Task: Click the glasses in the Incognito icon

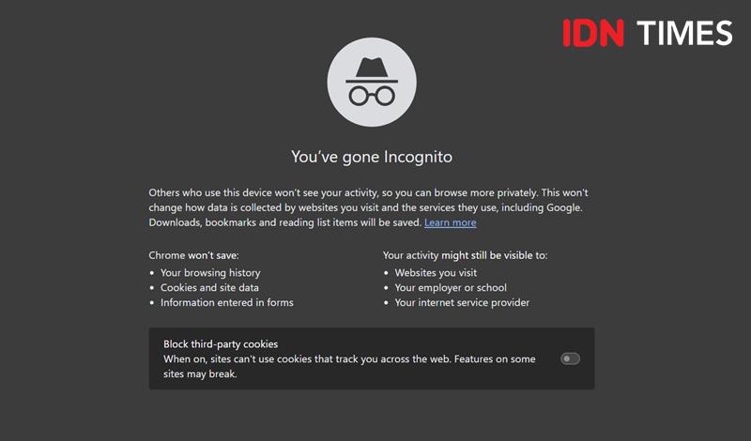Action: [x=372, y=96]
